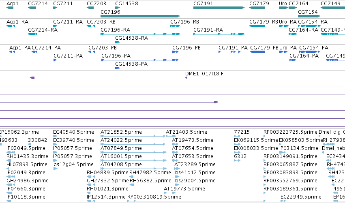The width and height of the screenshot is (345, 203).
Task: Select the AT23289.5prime EST label
Action: point(195,165)
